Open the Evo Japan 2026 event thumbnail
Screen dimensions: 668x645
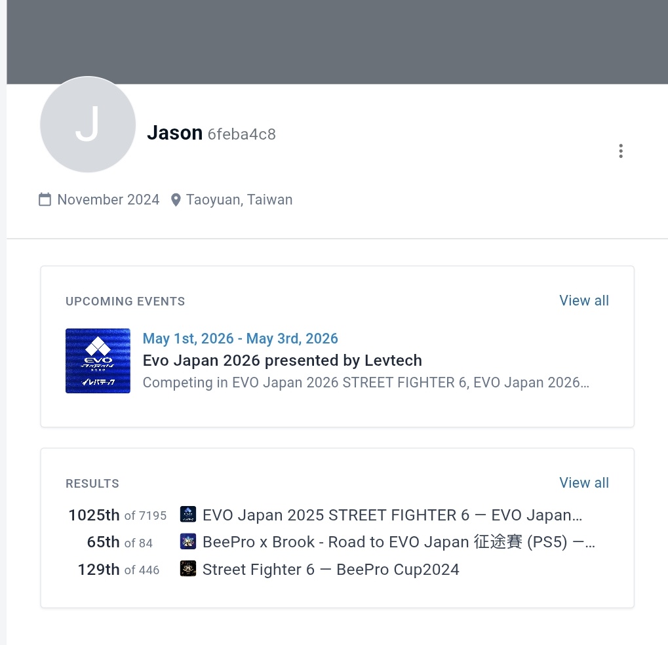(98, 361)
